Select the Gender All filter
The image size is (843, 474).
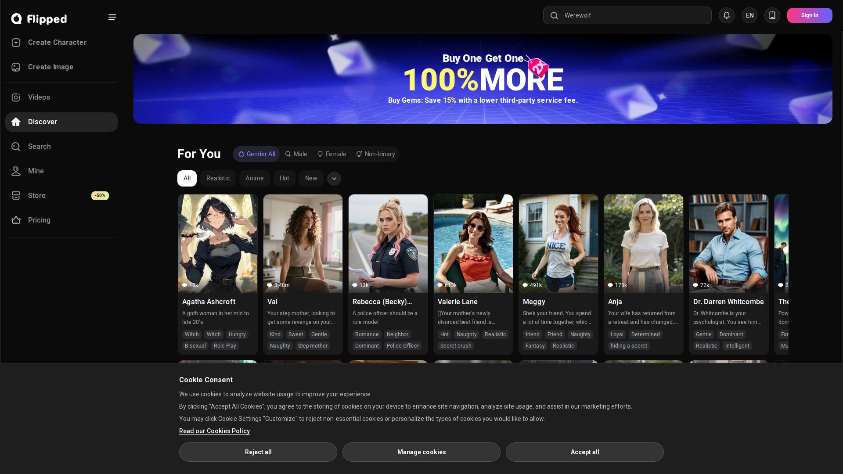[x=256, y=154]
